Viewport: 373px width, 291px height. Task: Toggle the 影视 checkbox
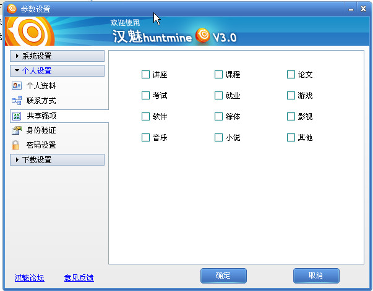[291, 116]
